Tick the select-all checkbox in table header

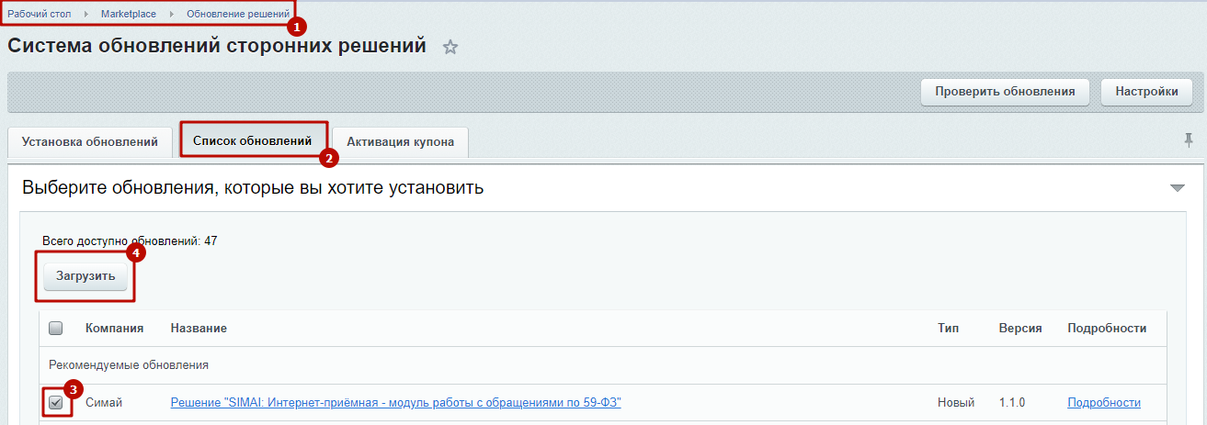pyautogui.click(x=55, y=328)
